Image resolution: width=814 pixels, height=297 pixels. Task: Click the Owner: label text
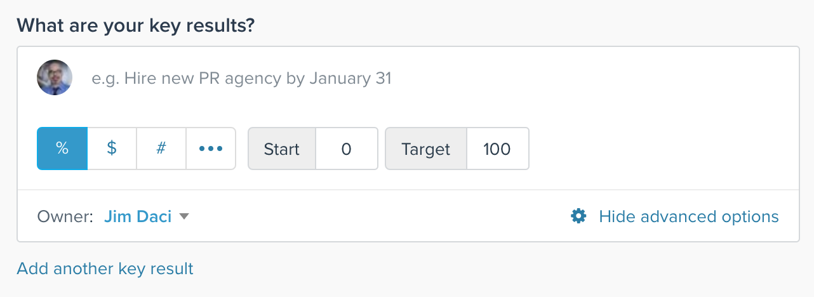(x=66, y=216)
